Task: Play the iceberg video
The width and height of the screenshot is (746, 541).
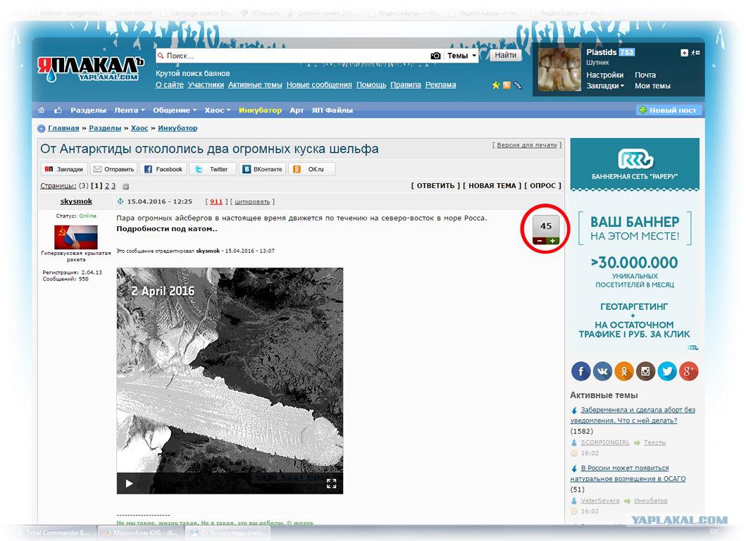Action: point(129,483)
